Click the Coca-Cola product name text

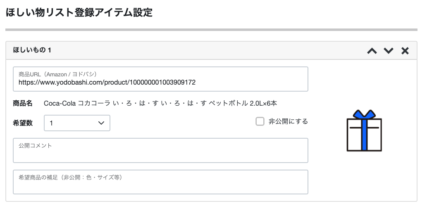click(163, 103)
